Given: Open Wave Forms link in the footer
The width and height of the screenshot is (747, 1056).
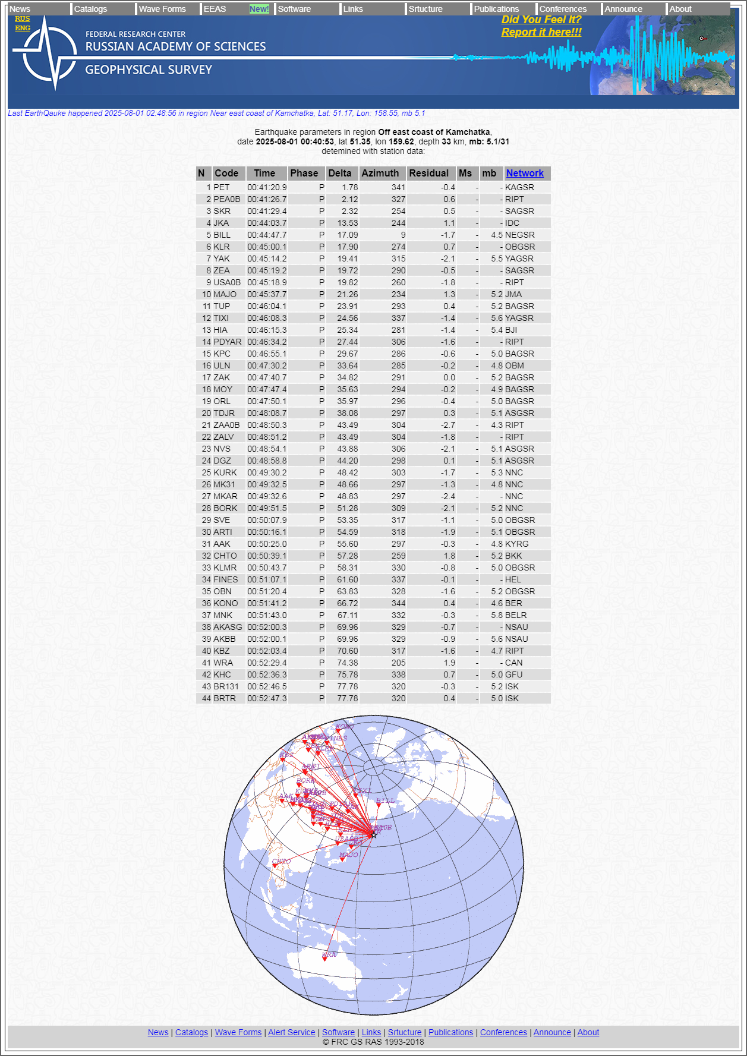Looking at the screenshot, I should coord(238,1032).
